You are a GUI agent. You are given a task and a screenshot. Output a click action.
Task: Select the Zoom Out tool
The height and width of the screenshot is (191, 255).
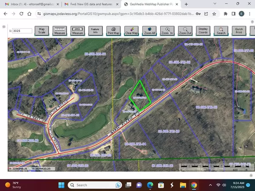(185, 31)
